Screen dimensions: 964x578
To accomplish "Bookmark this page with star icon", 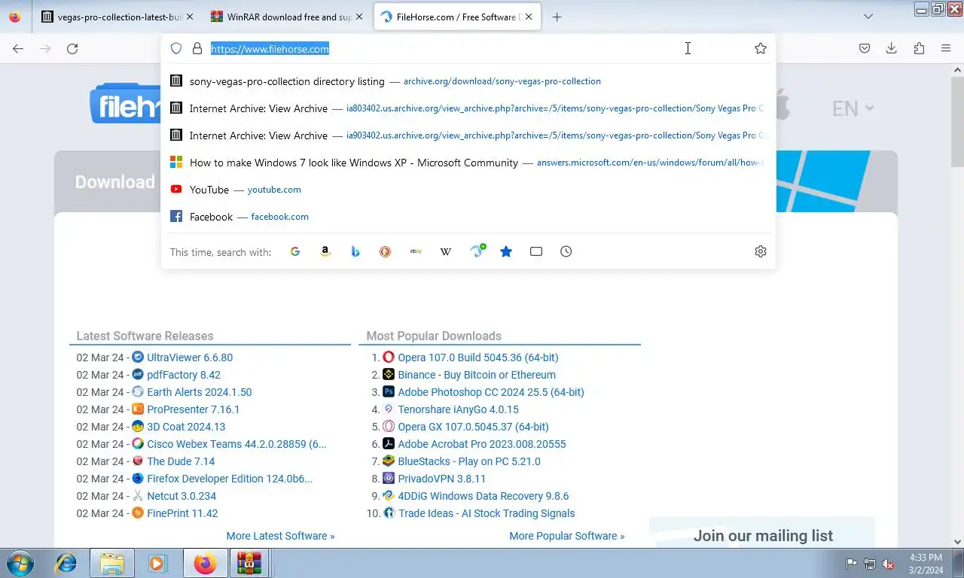I will click(761, 48).
